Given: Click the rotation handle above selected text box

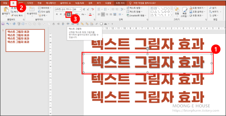Looking at the screenshot, I should pos(148,49).
